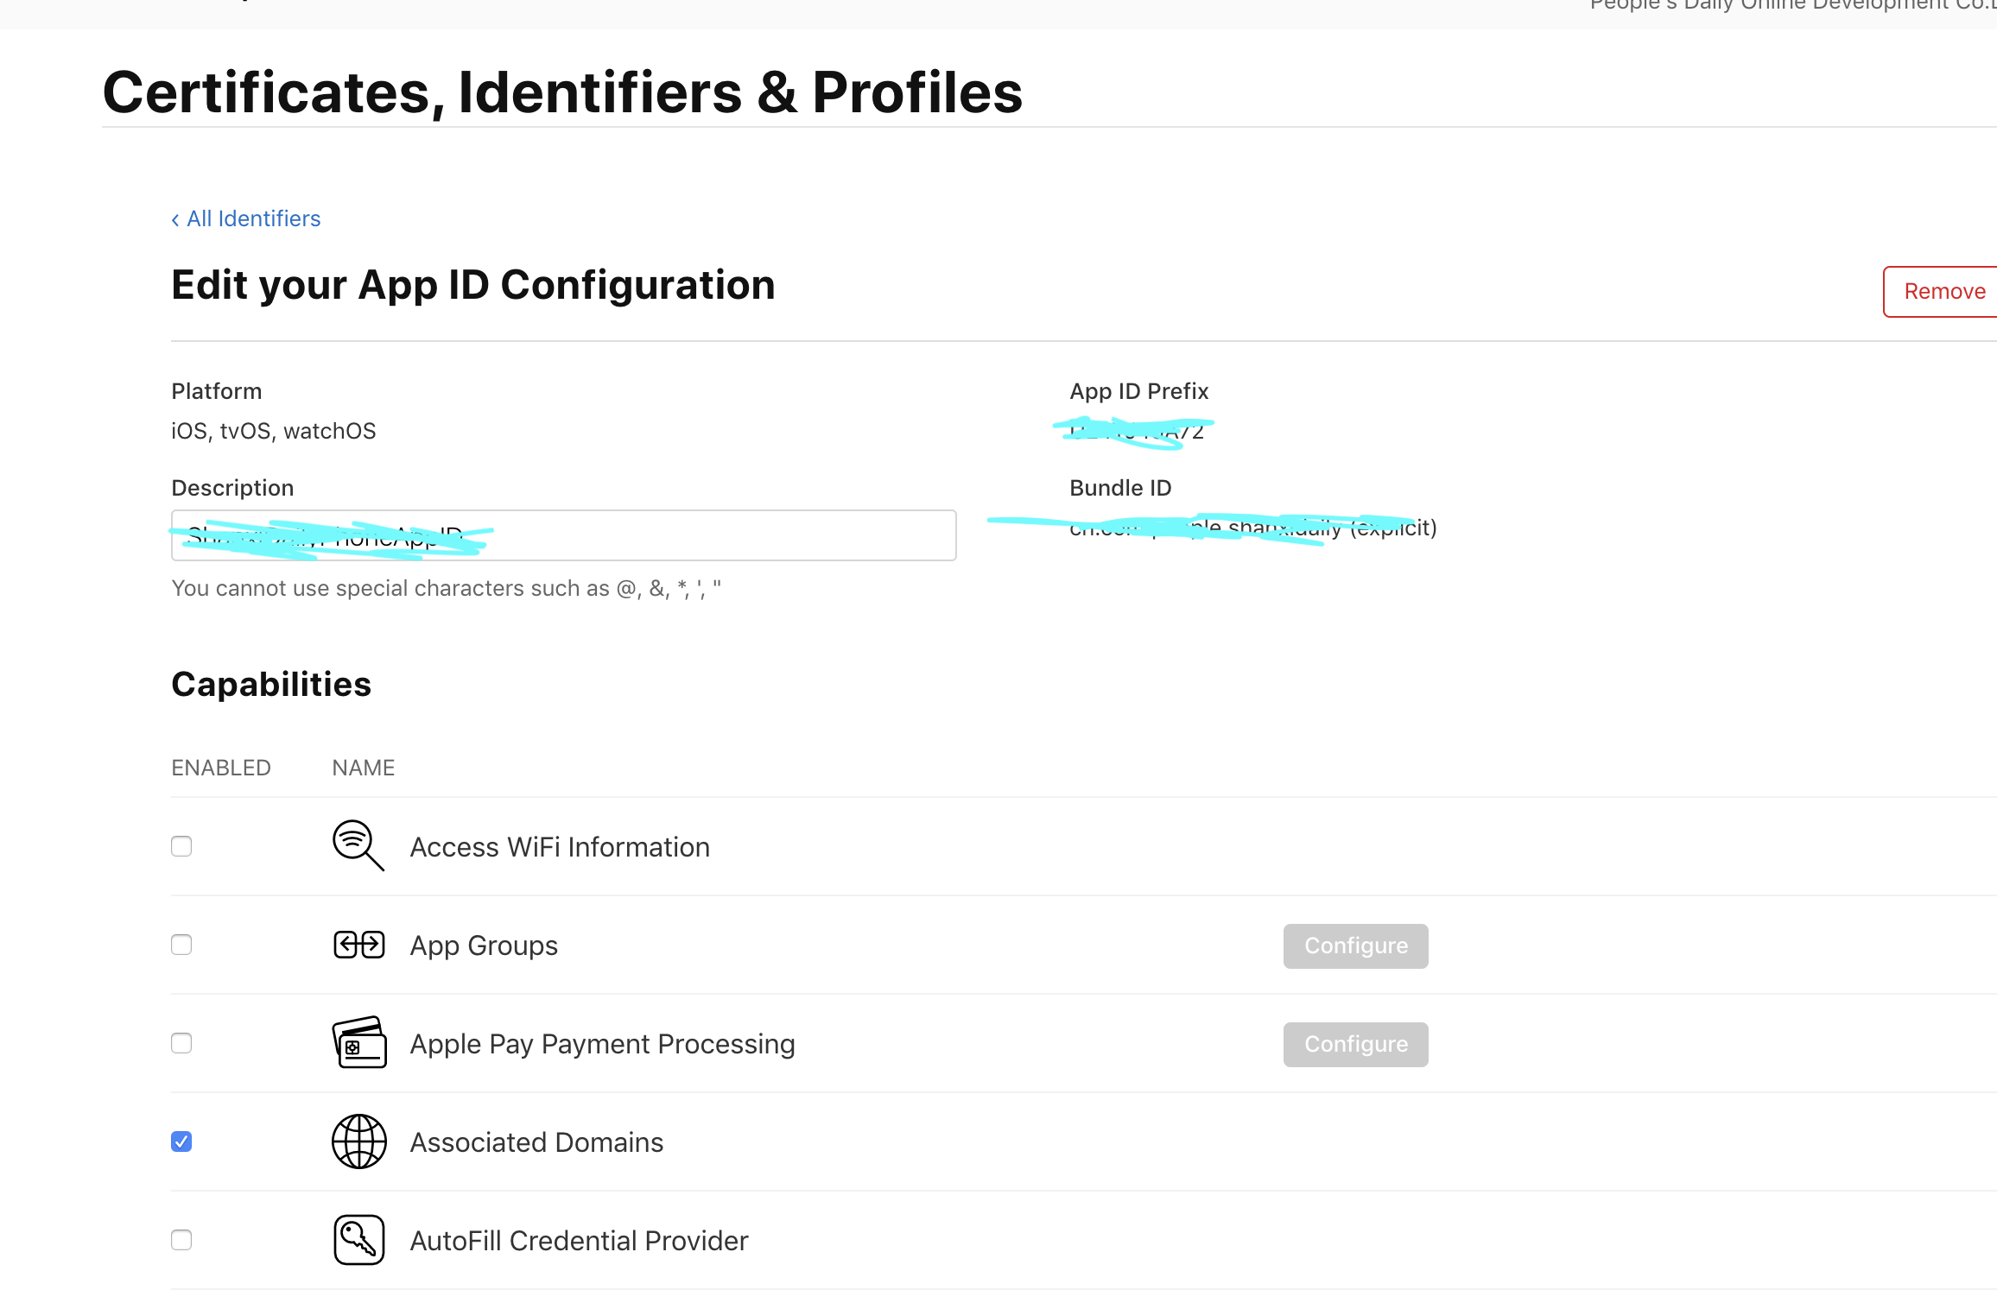Enable the AutoFill Credential Provider checkbox
Screen dimensions: 1997x1290
pos(181,1240)
